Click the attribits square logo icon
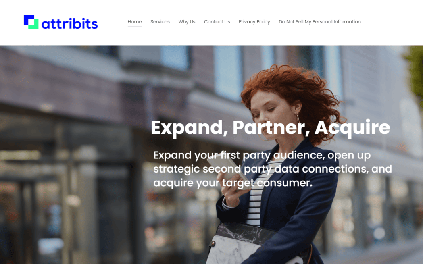Viewport: 423px width, 264px height. (x=31, y=22)
